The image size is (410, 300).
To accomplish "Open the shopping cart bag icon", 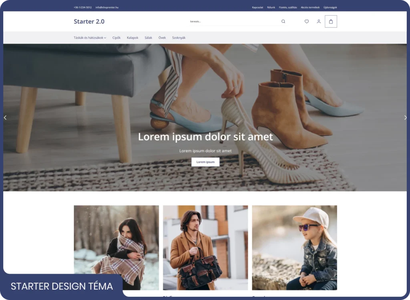I will [331, 22].
